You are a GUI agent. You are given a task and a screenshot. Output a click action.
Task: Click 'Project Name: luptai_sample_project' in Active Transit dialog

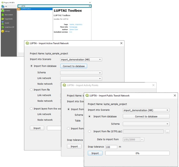click(49, 54)
